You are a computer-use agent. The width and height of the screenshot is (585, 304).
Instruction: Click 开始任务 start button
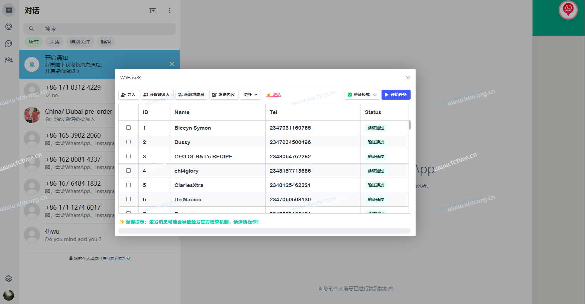396,95
